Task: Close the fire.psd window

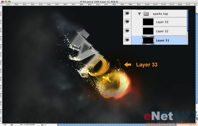Action: (2, 2)
